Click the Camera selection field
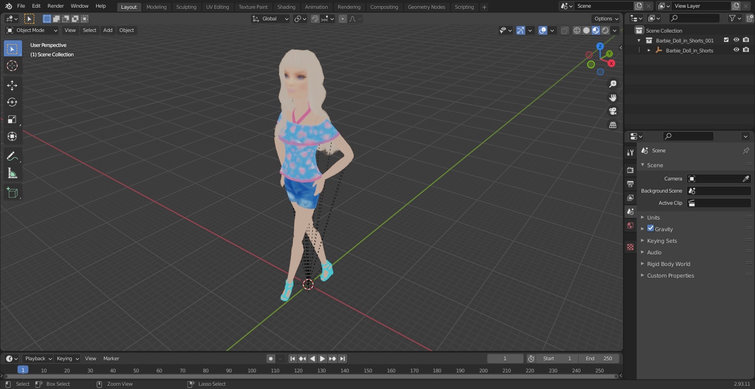Viewport: 755px width, 389px height. [719, 179]
